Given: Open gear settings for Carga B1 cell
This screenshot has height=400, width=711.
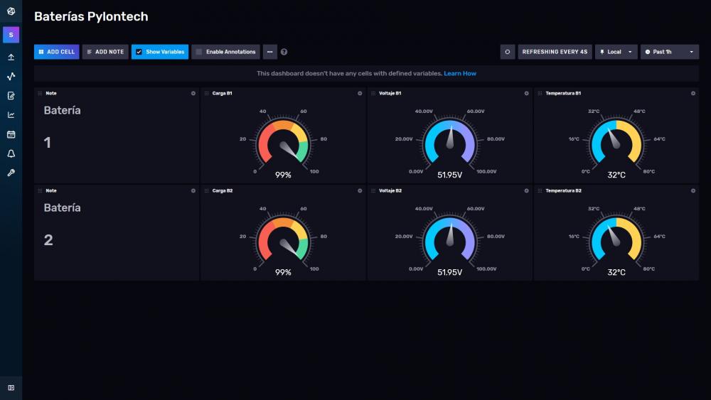Looking at the screenshot, I should [x=360, y=93].
